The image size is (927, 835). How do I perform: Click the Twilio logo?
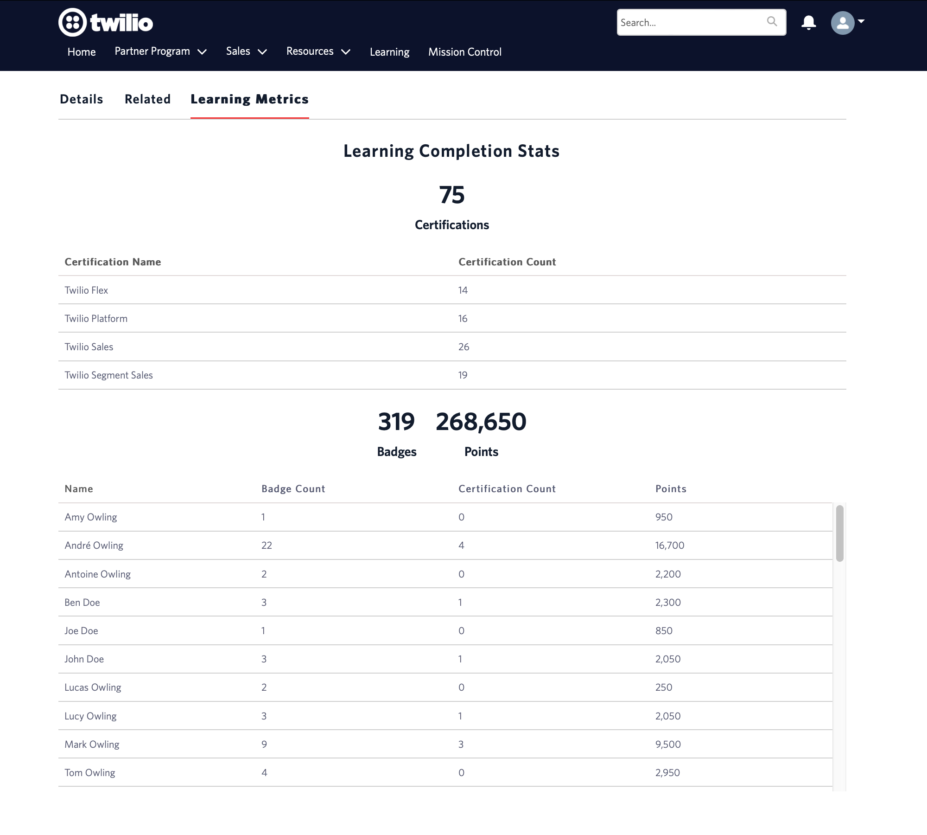106,22
